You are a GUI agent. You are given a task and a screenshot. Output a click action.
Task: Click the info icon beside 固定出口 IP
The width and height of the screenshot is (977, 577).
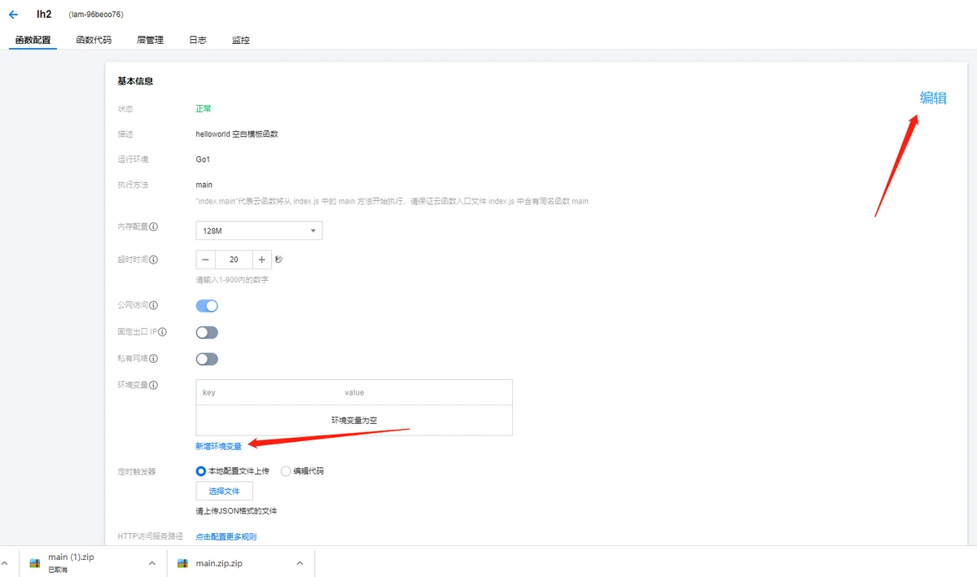[x=163, y=332]
